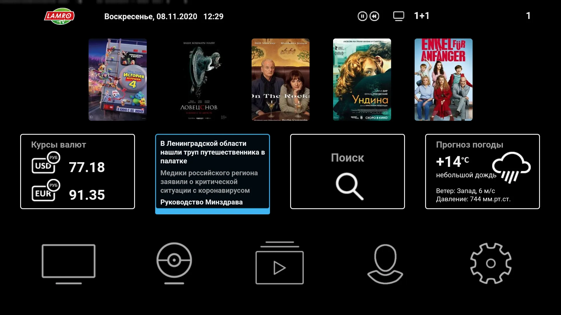561x315 pixels.
Task: Click the USD to ruble icon
Action: point(46,163)
